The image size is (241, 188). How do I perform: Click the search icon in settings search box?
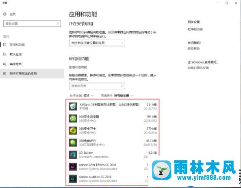coord(58,24)
